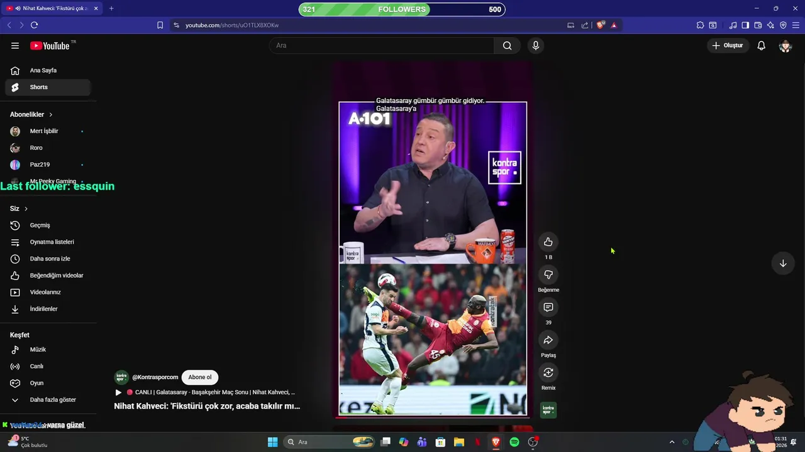Select Shorts in the sidebar
Image resolution: width=805 pixels, height=452 pixels.
click(x=48, y=87)
